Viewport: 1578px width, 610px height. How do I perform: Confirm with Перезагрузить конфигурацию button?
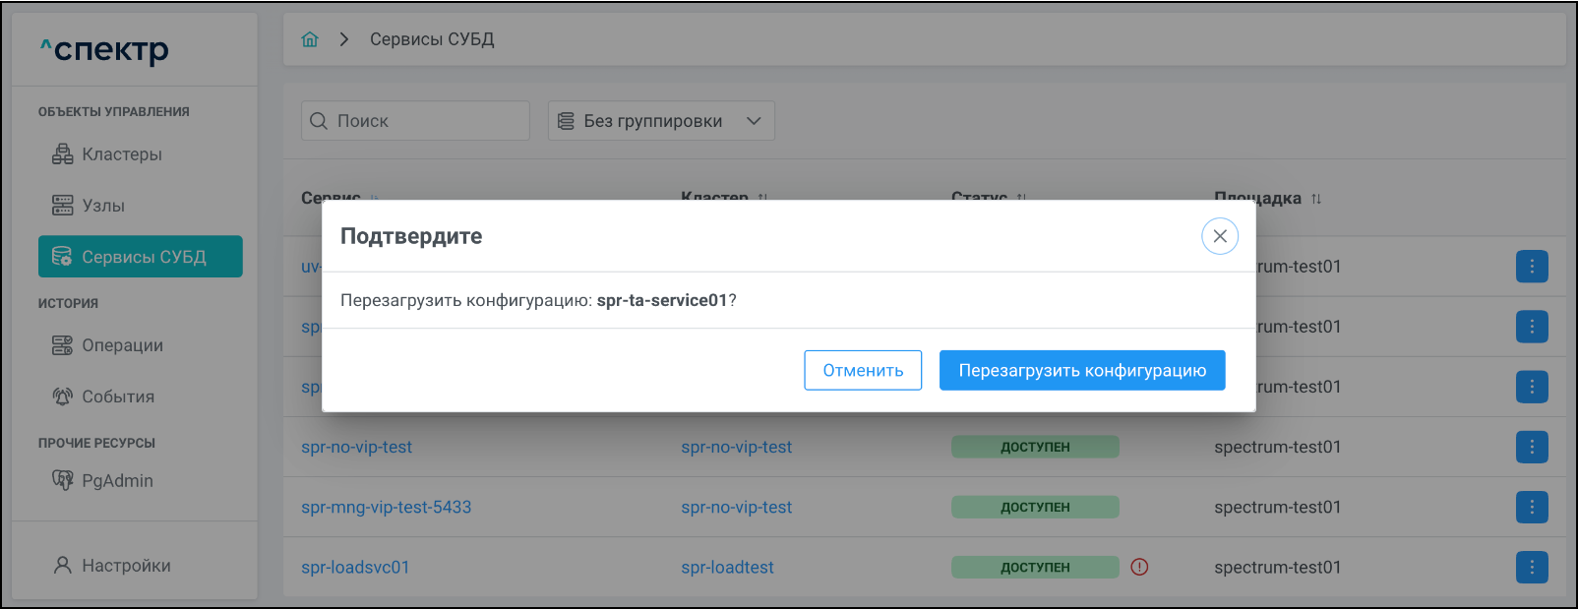(1081, 371)
